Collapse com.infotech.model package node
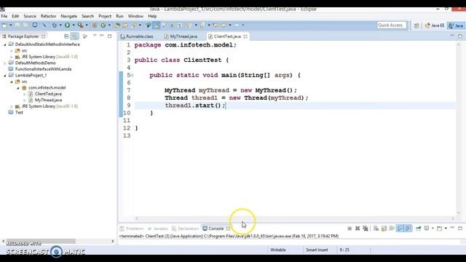Screen dimensions: 466x262 click(17, 88)
